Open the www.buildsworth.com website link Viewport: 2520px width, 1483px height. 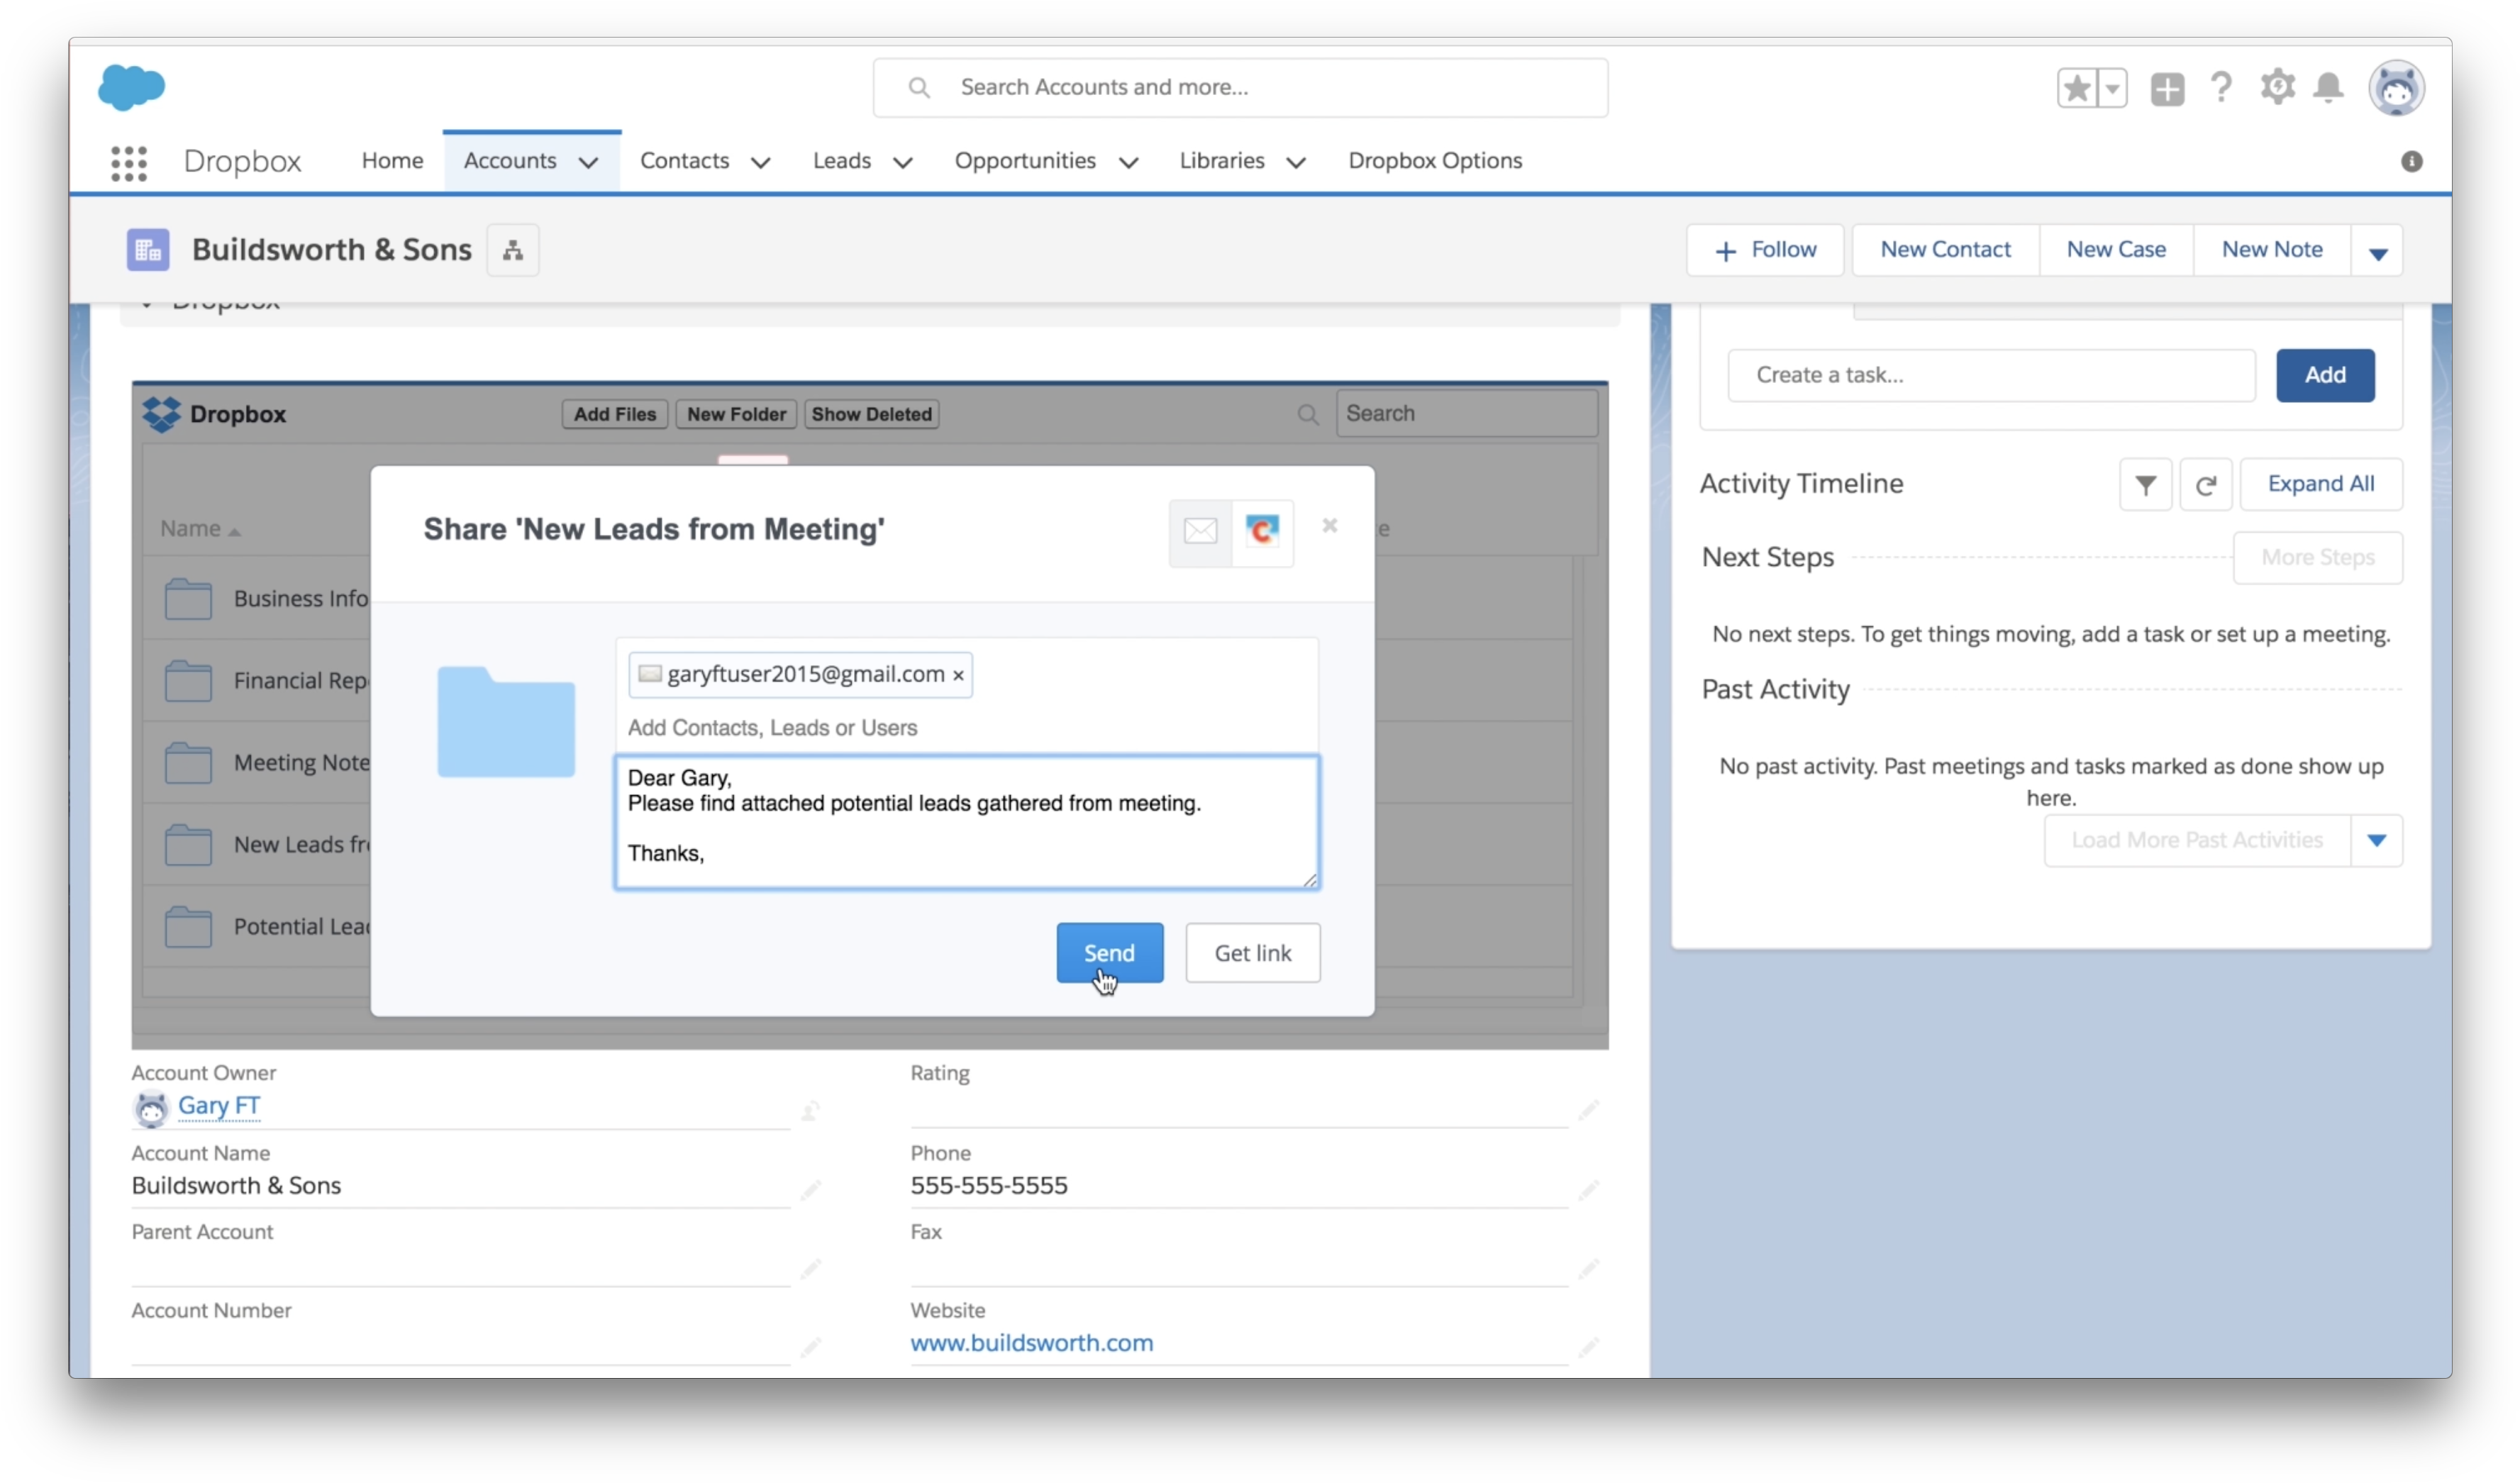(x=1032, y=1343)
